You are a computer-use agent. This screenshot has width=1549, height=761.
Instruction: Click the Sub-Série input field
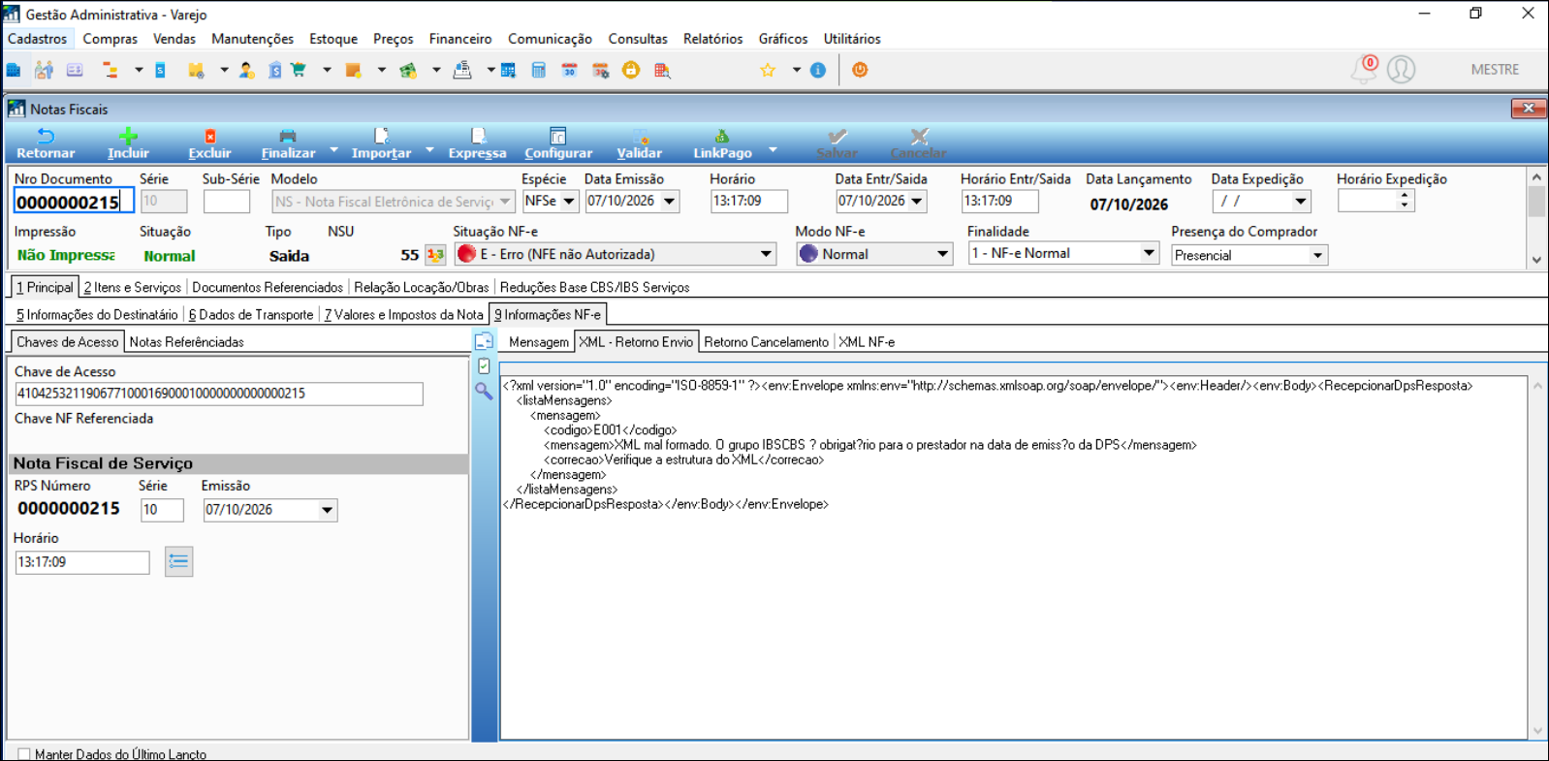(227, 202)
